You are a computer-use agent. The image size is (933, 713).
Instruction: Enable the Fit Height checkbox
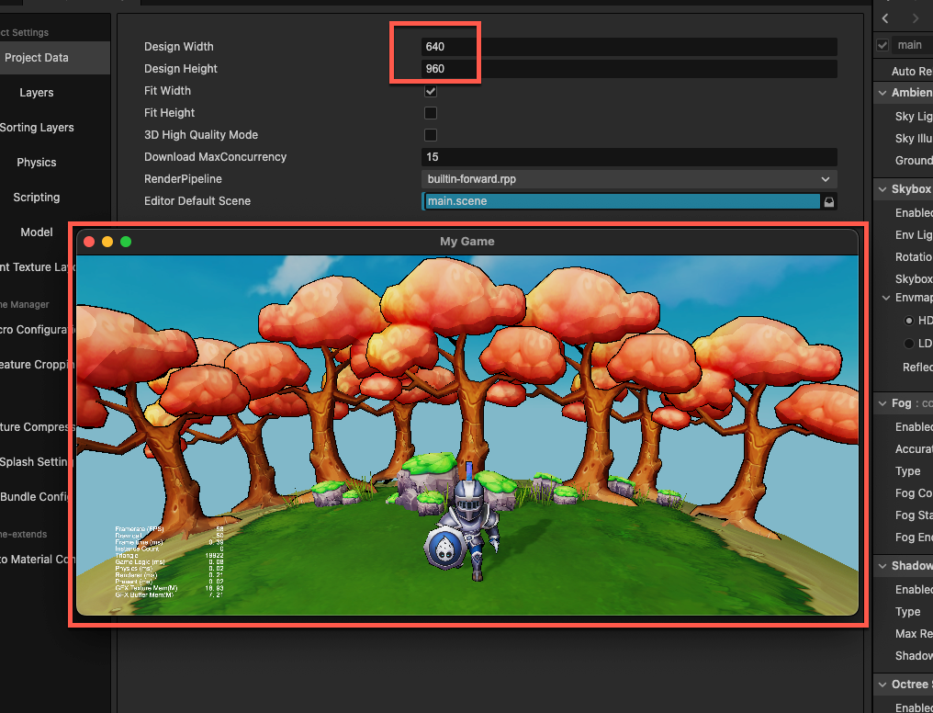coord(430,113)
